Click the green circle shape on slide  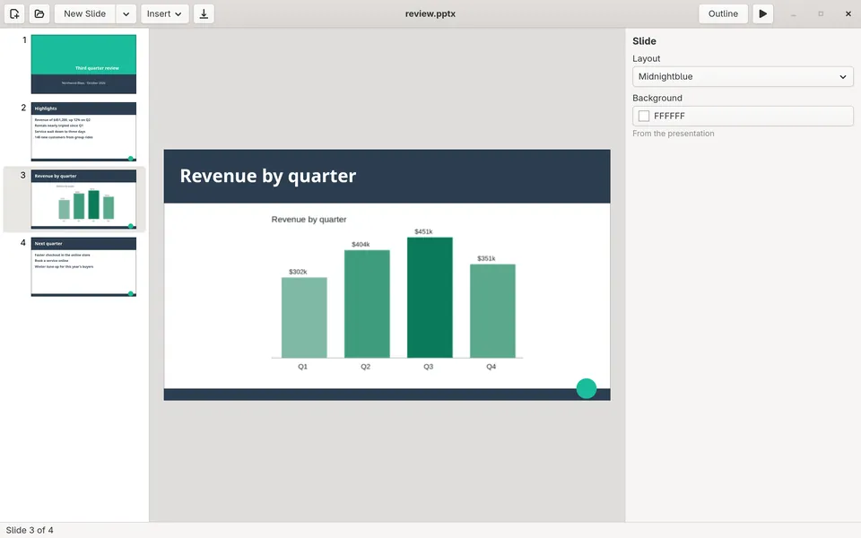587,388
